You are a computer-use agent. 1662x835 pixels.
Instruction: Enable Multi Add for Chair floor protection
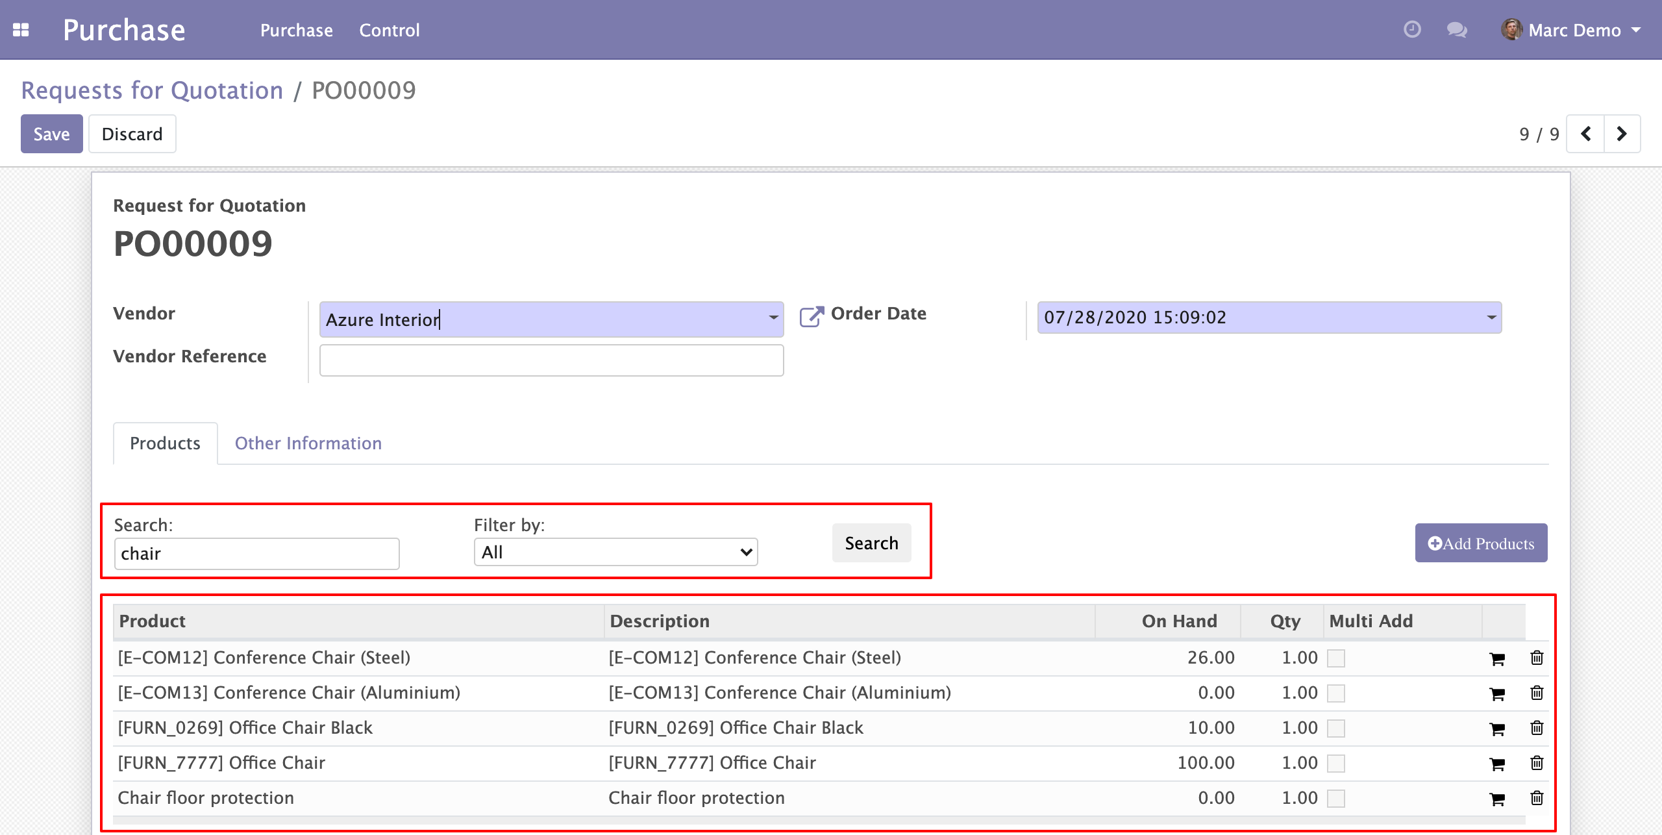point(1335,799)
